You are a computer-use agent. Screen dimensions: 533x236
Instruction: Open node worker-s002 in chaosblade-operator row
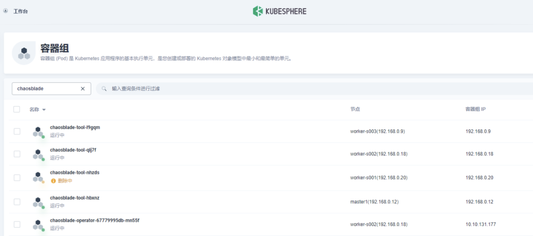coord(379,225)
